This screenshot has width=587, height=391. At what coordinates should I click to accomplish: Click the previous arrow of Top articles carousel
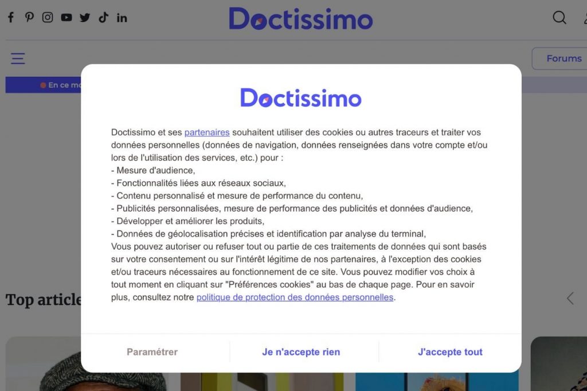point(570,298)
